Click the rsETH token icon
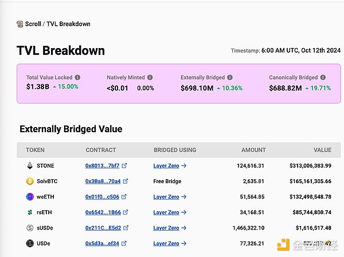 pyautogui.click(x=30, y=212)
